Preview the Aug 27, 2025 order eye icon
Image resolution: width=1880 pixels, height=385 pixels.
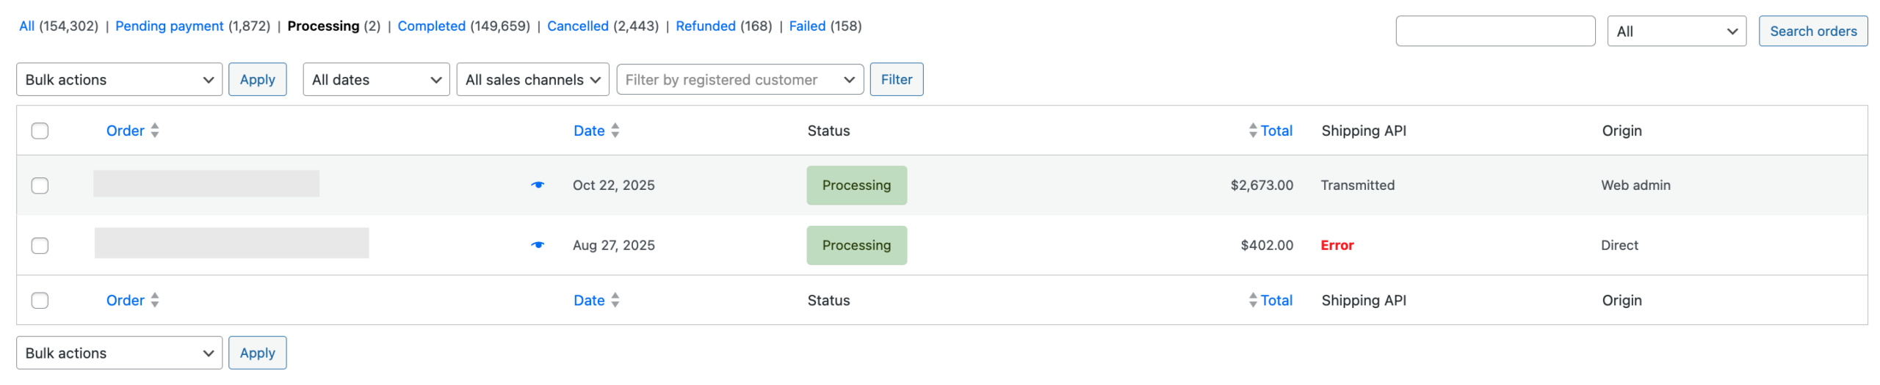538,245
